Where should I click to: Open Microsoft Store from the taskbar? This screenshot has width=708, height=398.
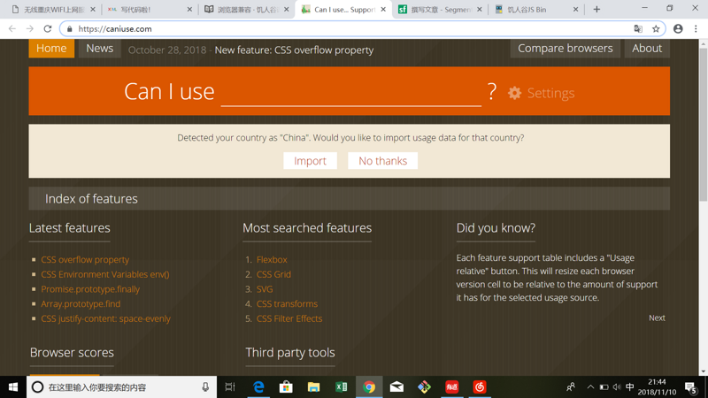pyautogui.click(x=286, y=387)
